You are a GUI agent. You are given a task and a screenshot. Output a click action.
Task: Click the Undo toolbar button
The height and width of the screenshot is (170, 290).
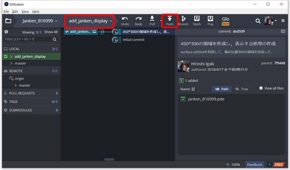pos(125,21)
